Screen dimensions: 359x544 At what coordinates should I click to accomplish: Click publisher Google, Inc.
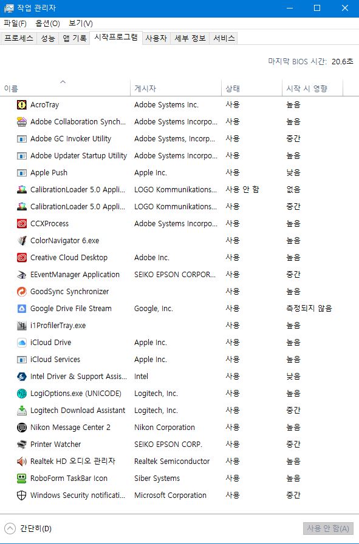pyautogui.click(x=154, y=309)
